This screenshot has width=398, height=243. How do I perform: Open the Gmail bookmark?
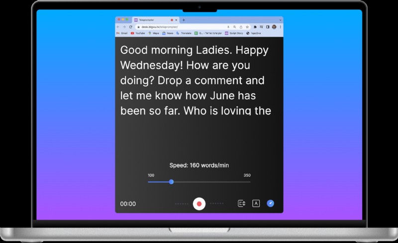tap(122, 33)
